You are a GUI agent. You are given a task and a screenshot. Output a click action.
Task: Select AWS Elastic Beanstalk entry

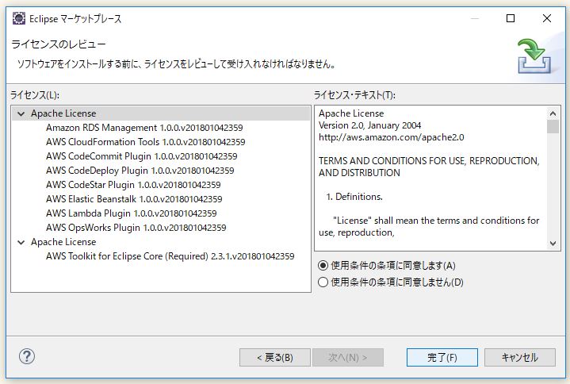pyautogui.click(x=134, y=199)
